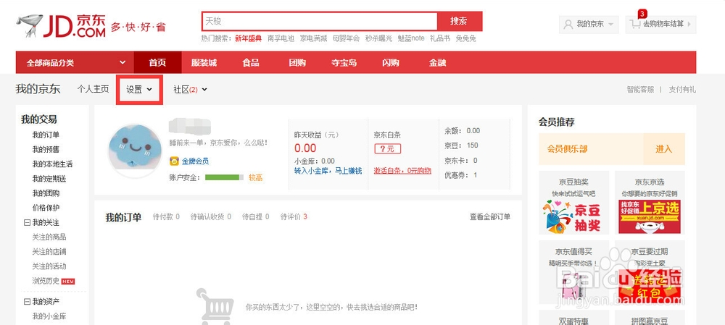Open 关注的活动 in the sidebar
The image size is (725, 325).
tap(49, 266)
